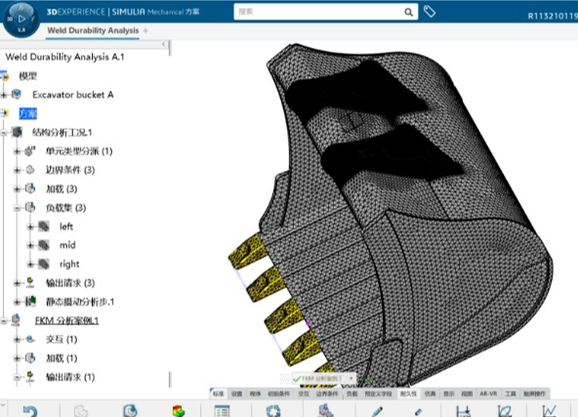This screenshot has height=417, width=578.
Task: Switch to the 工具 toolbar tab
Action: pos(511,394)
